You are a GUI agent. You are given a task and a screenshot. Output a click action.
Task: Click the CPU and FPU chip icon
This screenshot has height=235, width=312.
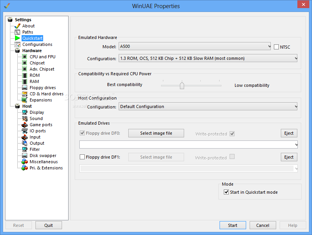[x=25, y=57]
